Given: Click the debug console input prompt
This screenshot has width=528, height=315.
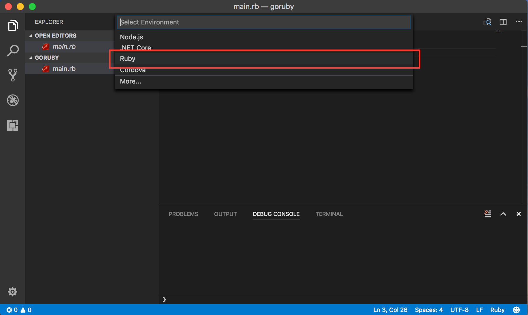Looking at the screenshot, I should pyautogui.click(x=343, y=299).
